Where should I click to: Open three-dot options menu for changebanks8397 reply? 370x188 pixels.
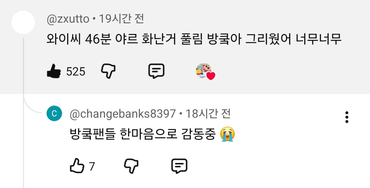pos(347,117)
